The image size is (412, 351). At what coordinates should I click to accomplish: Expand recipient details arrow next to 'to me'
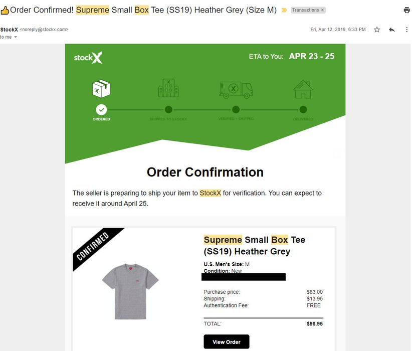pos(16,37)
